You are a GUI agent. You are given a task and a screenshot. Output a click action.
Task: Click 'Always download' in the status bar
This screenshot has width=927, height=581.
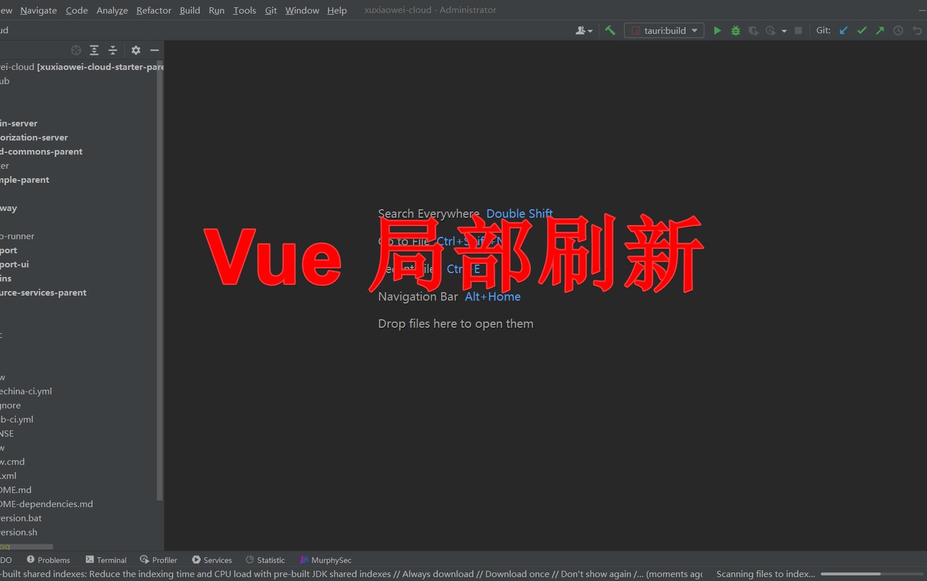[438, 574]
